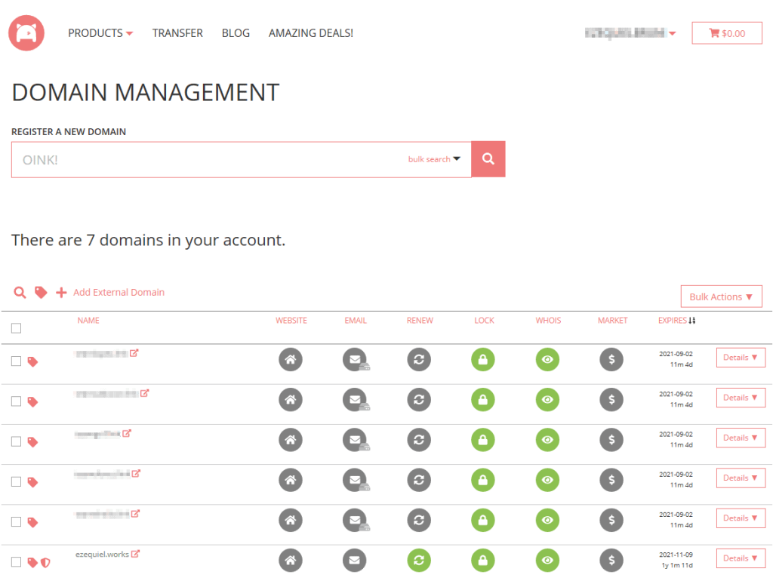Toggle WHOIS privacy eye icon for ezequiel.works

(x=547, y=560)
